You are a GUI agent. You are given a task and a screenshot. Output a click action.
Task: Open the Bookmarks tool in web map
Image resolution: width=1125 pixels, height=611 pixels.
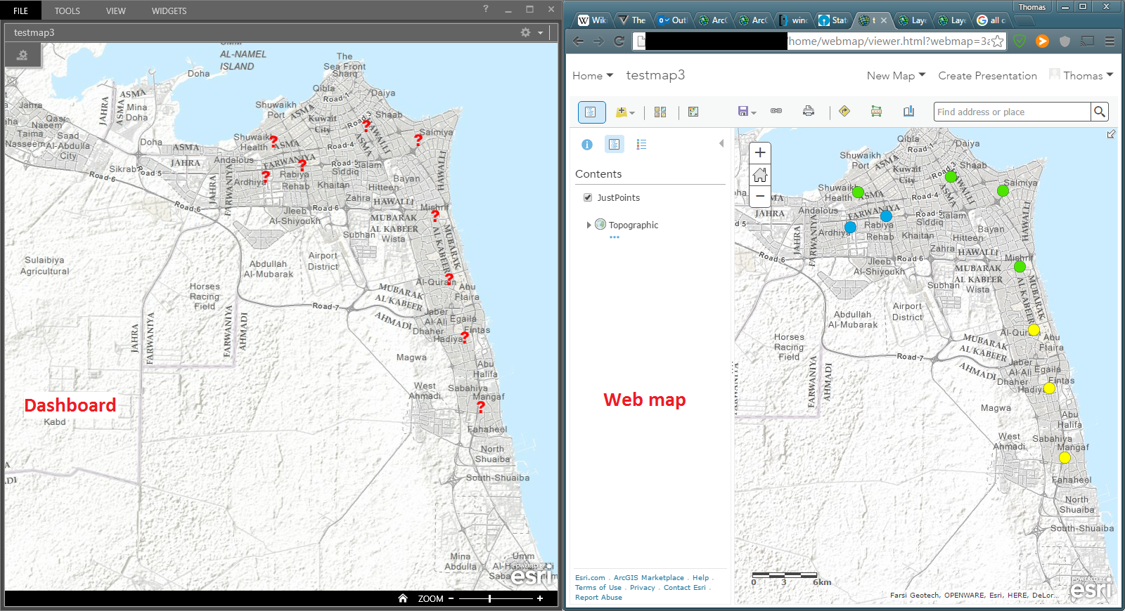tap(908, 111)
